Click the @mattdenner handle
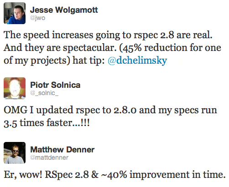The width and height of the screenshot is (229, 187). point(49,157)
